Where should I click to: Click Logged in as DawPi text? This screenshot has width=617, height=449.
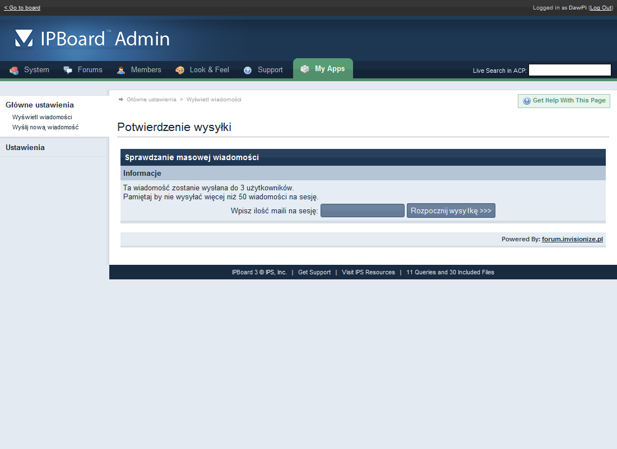coord(559,7)
